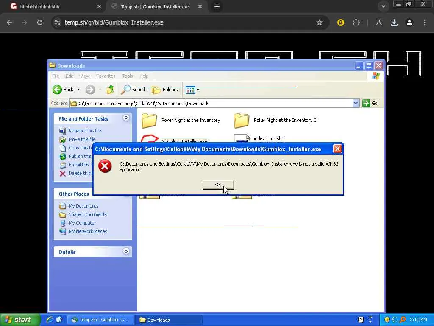The image size is (434, 326).
Task: Open the tab search dropdown chevron
Action: click(x=383, y=6)
